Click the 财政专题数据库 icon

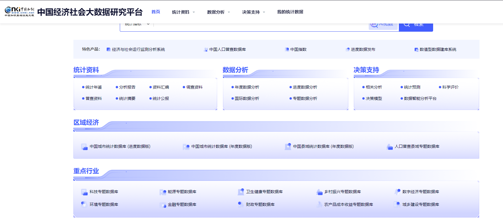[x=241, y=205]
